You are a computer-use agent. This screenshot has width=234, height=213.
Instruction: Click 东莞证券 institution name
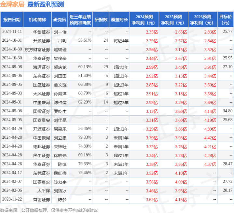(x=41, y=173)
